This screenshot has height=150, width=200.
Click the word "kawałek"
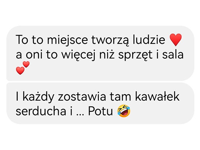pos(157,97)
